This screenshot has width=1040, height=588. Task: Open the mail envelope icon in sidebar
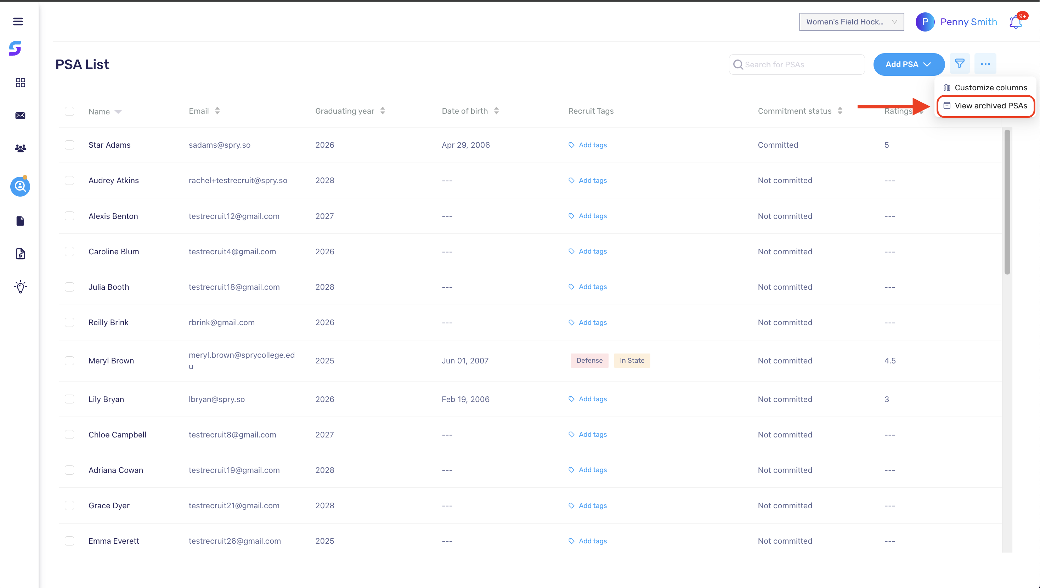20,115
